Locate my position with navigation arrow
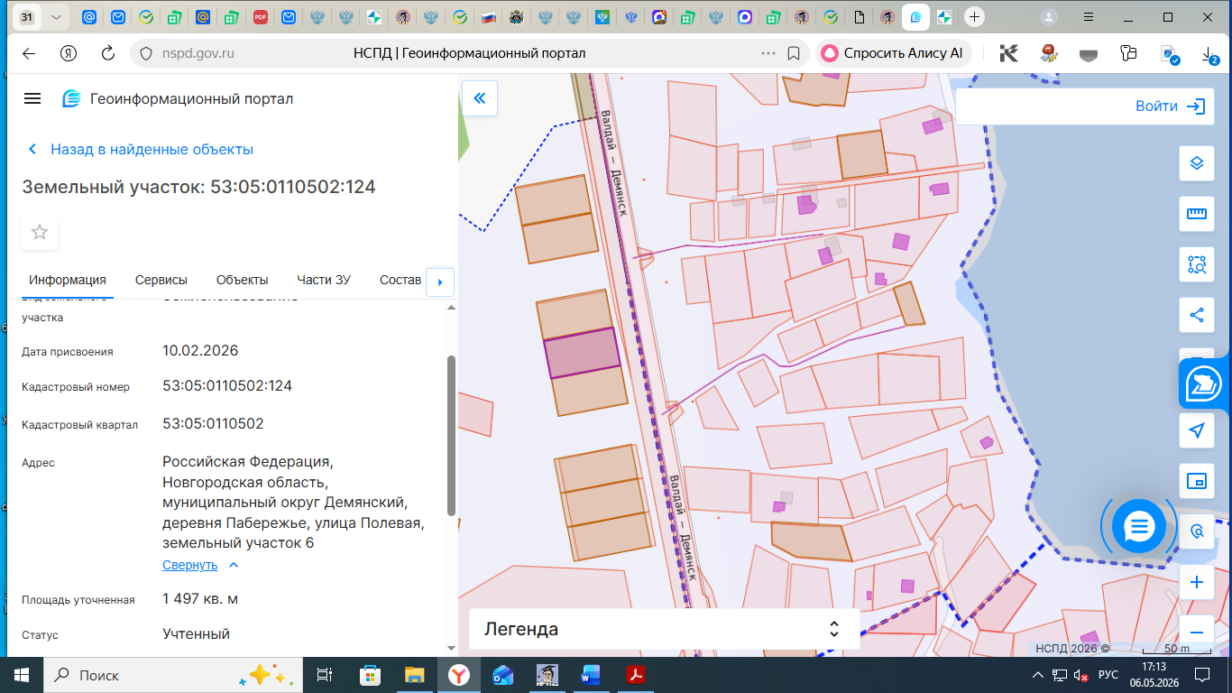This screenshot has width=1232, height=693. pyautogui.click(x=1197, y=430)
